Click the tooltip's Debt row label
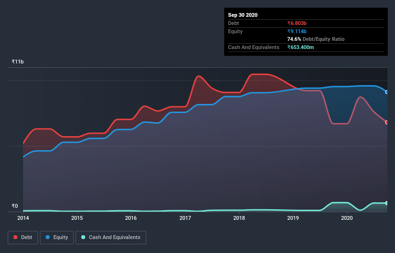Image resolution: width=395 pixels, height=253 pixels. coord(233,23)
